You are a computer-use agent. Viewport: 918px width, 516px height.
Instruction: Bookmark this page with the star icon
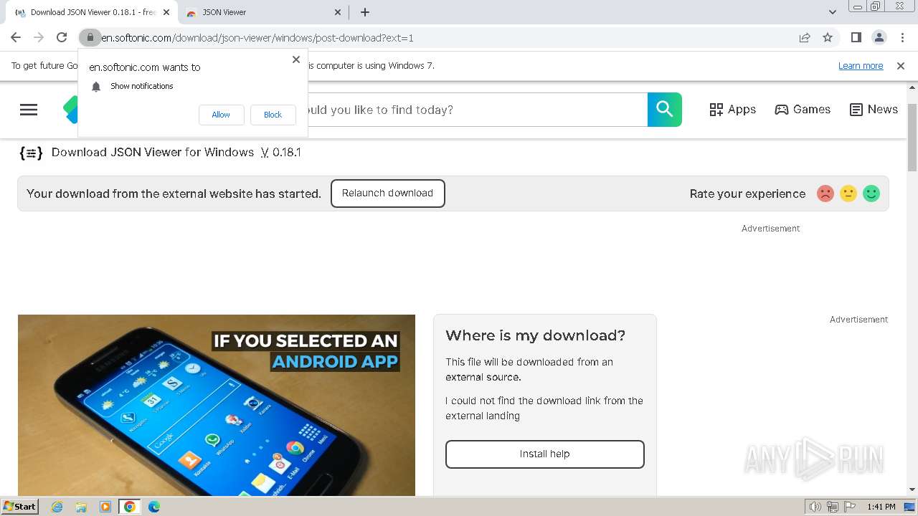coord(828,37)
